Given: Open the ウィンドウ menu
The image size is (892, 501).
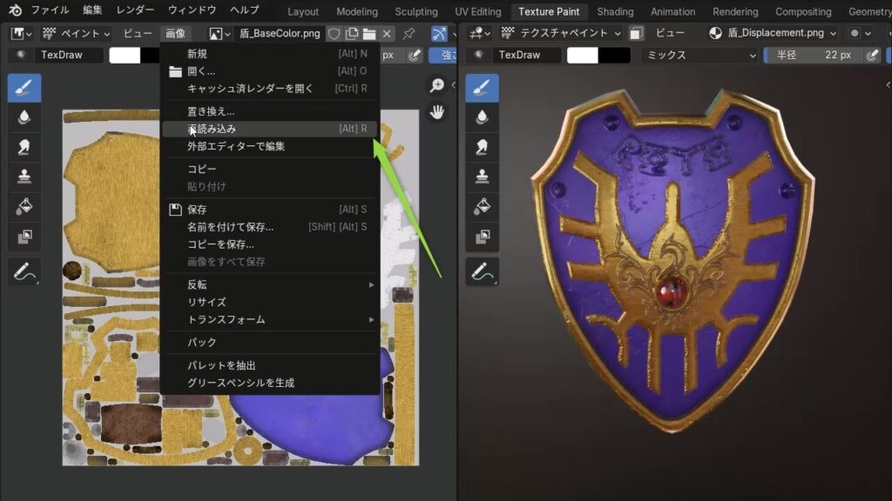Looking at the screenshot, I should pos(192,10).
